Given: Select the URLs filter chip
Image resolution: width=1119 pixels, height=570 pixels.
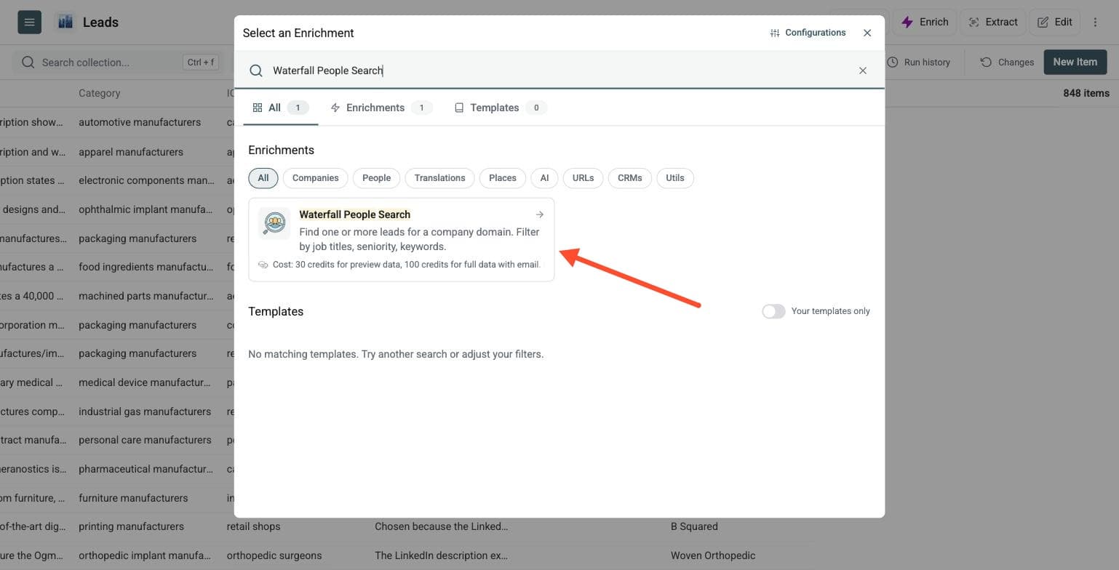Looking at the screenshot, I should click(x=583, y=178).
